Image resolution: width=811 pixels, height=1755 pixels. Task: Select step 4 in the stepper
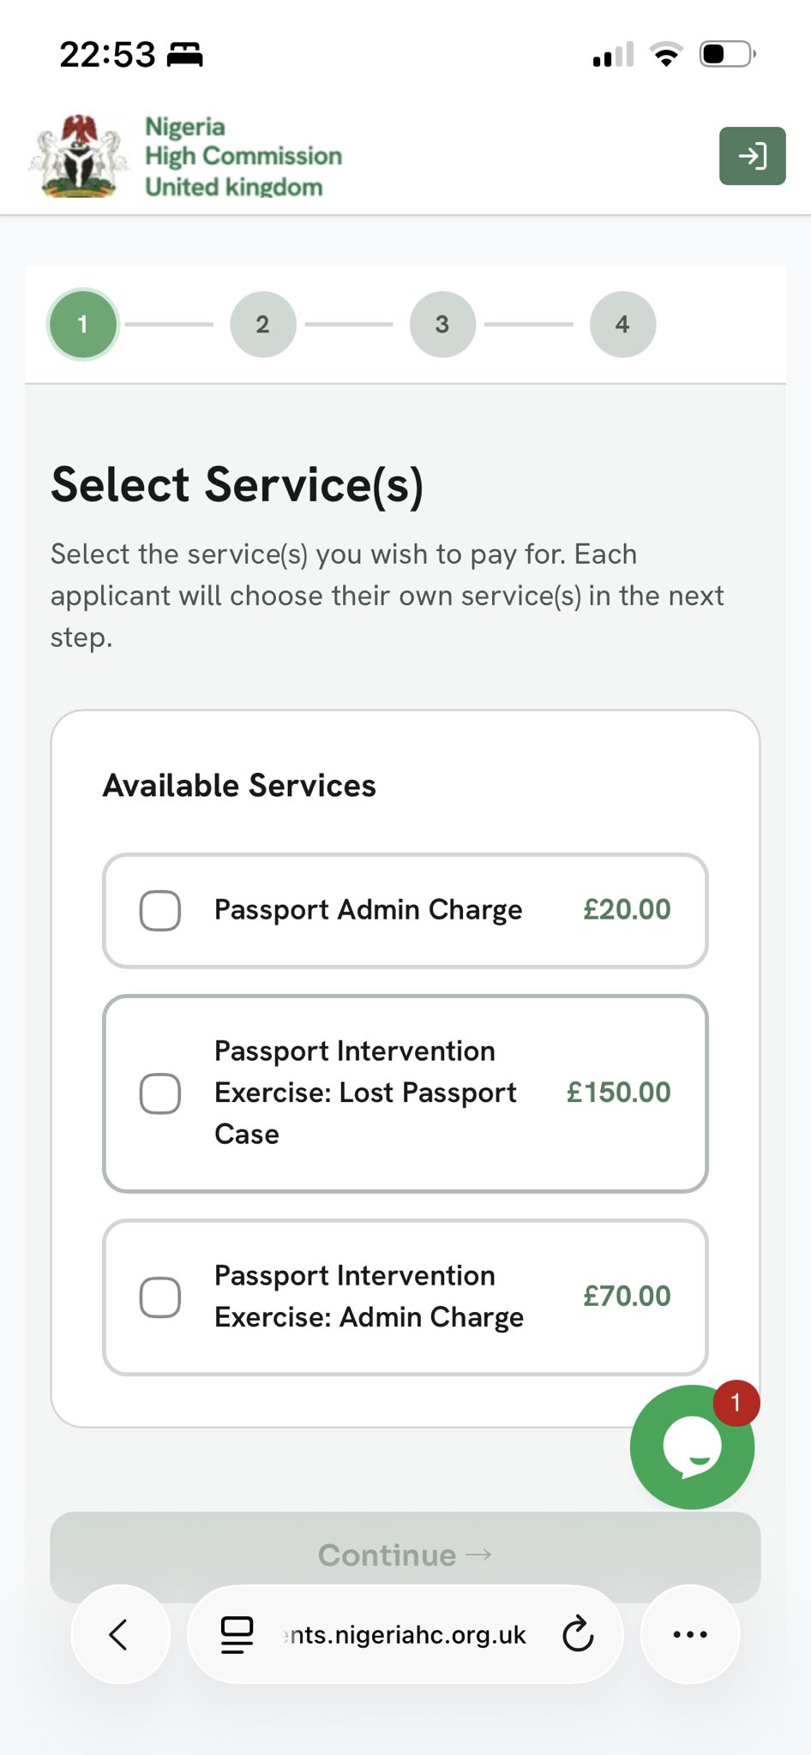click(x=622, y=324)
